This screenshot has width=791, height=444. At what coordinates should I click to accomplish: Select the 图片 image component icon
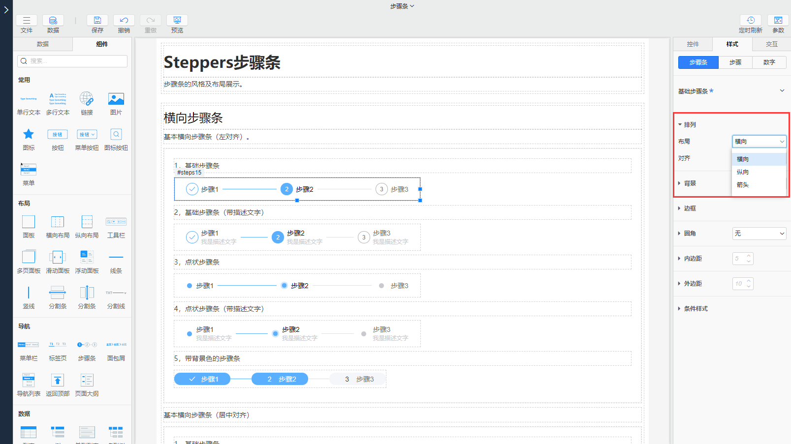click(116, 99)
